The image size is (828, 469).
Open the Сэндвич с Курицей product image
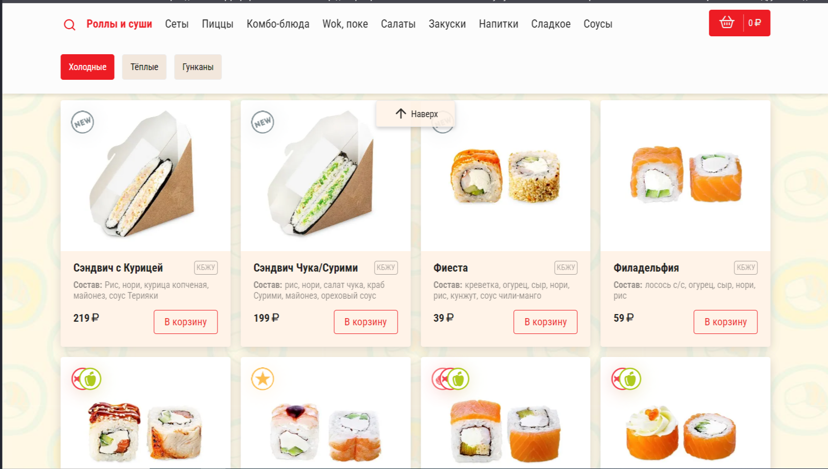pos(145,176)
